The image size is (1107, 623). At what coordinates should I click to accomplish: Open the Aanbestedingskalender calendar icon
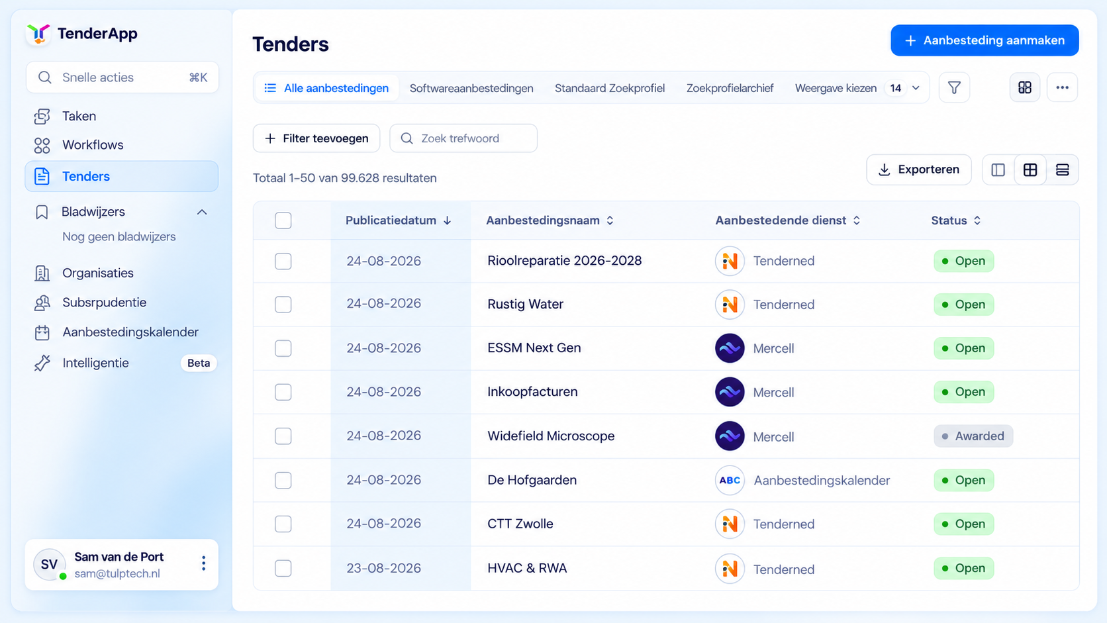point(42,332)
